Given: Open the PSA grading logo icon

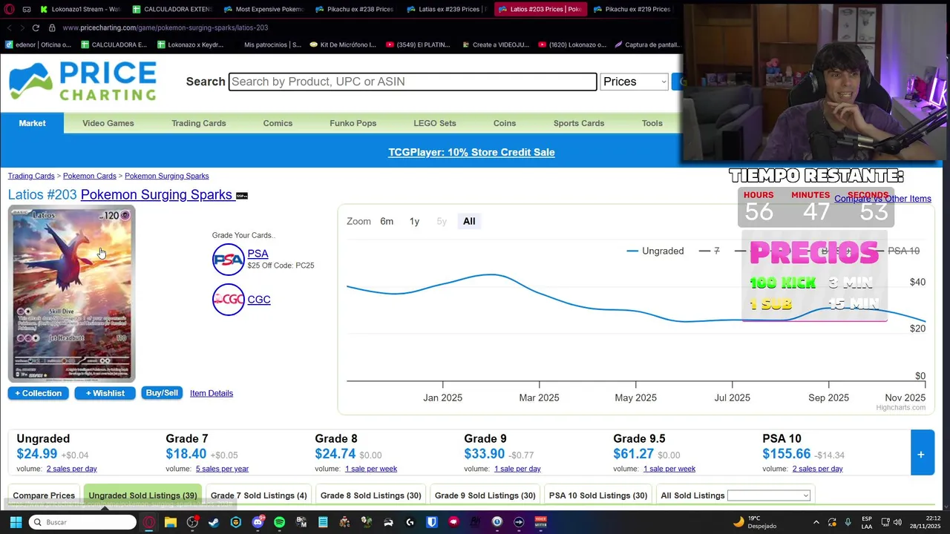Looking at the screenshot, I should coord(228,260).
